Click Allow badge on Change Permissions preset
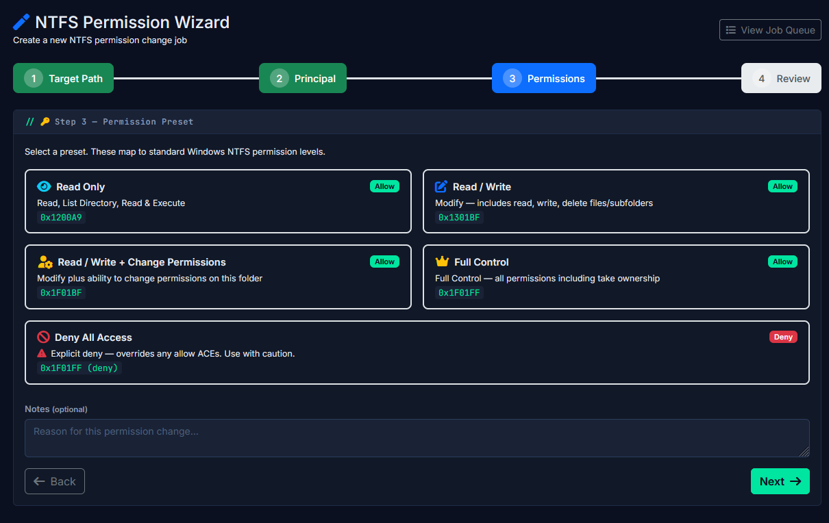829x523 pixels. (385, 261)
